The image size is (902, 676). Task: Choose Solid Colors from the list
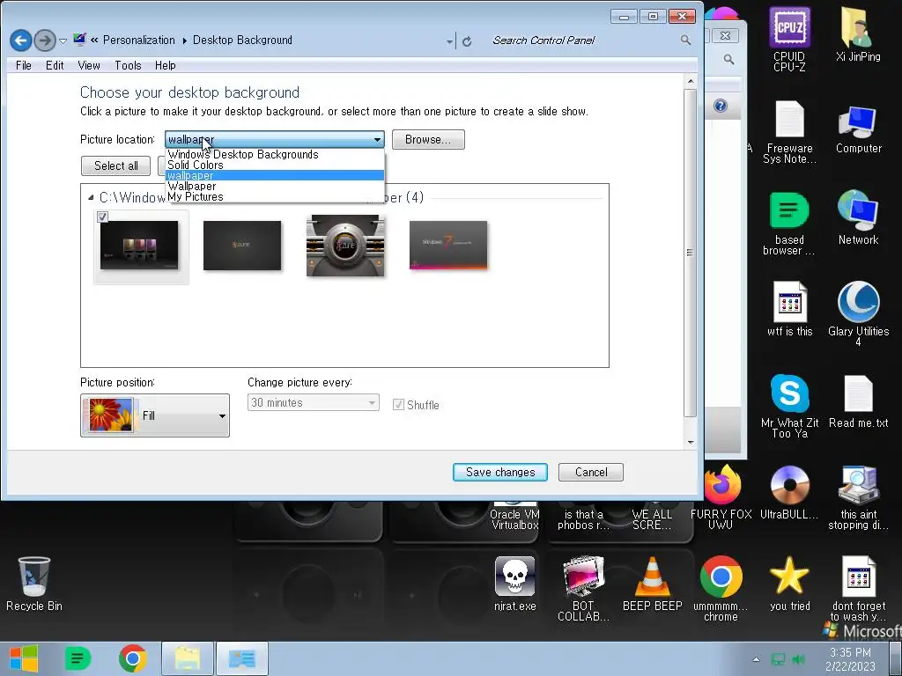coord(275,165)
